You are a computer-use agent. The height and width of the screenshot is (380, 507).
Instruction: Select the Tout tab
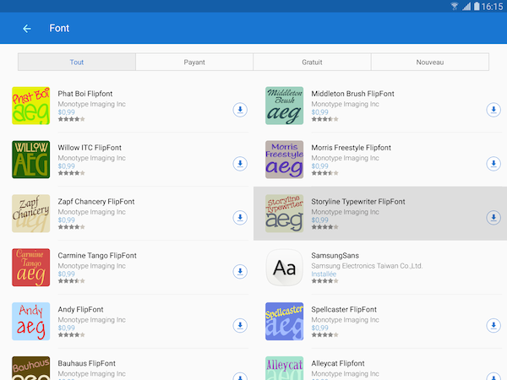77,62
